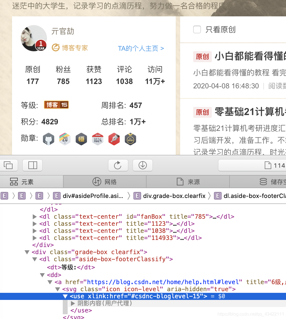Switch to the 网络 tab in developer tools
286x319 pixels.
[105, 181]
